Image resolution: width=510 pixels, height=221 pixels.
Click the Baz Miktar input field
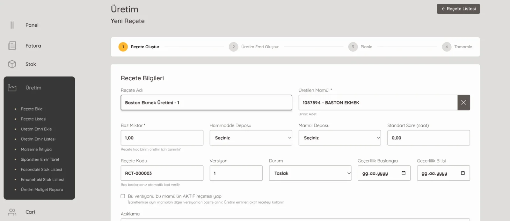tap(162, 138)
